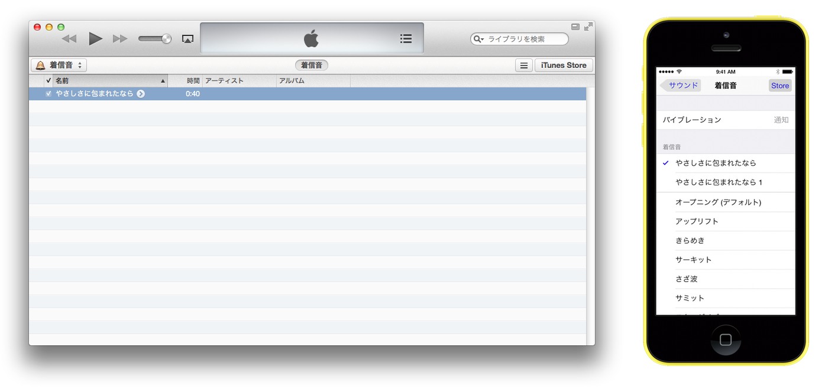Select the 着信音 center tab pill

pyautogui.click(x=312, y=66)
